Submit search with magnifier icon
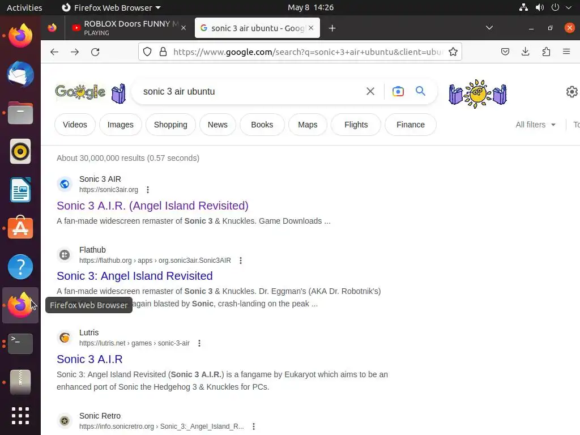 (x=421, y=91)
